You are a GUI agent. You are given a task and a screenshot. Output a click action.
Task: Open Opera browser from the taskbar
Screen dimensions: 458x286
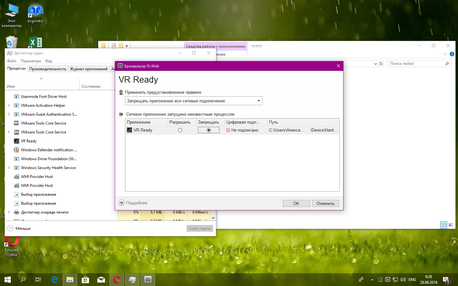coord(117,280)
